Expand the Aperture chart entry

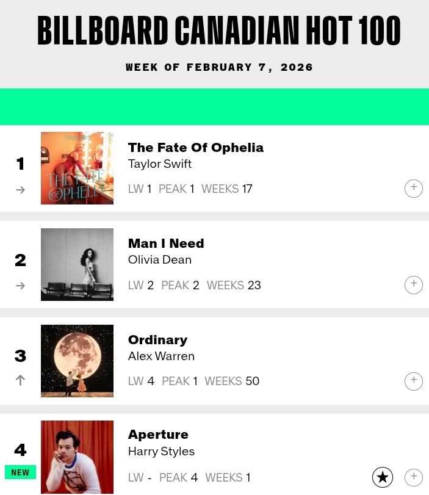coord(413,477)
